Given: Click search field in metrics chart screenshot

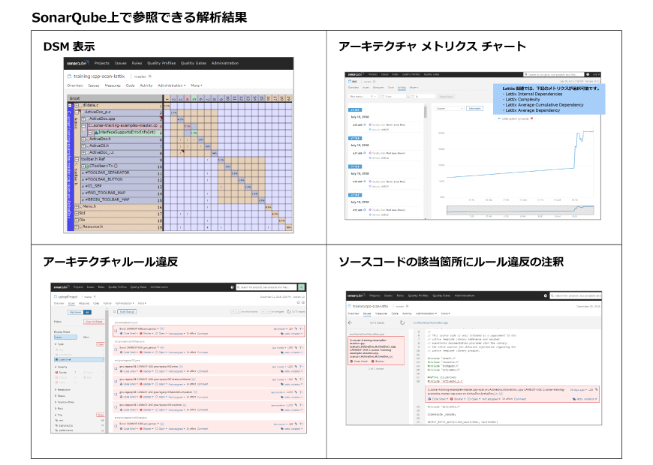Looking at the screenshot, I should pyautogui.click(x=553, y=74).
